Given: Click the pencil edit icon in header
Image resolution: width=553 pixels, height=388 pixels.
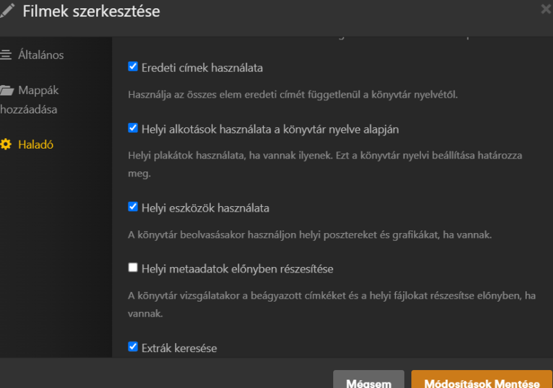Looking at the screenshot, I should pyautogui.click(x=7, y=10).
